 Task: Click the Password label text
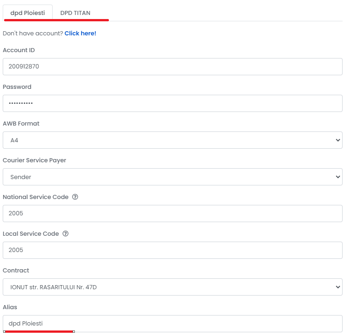pos(17,87)
